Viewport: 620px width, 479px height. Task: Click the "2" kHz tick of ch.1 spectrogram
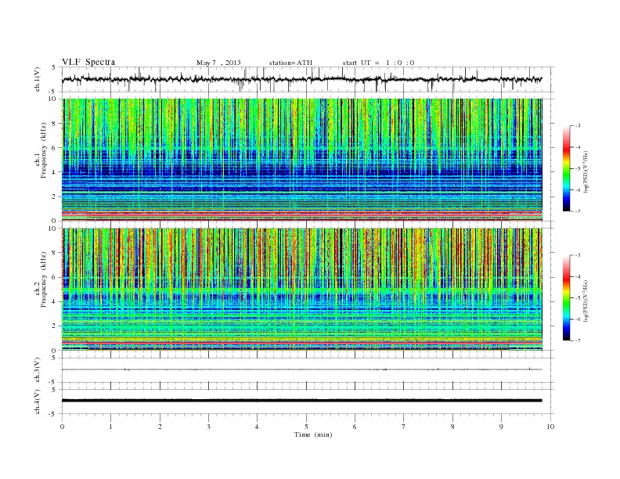tap(55, 196)
